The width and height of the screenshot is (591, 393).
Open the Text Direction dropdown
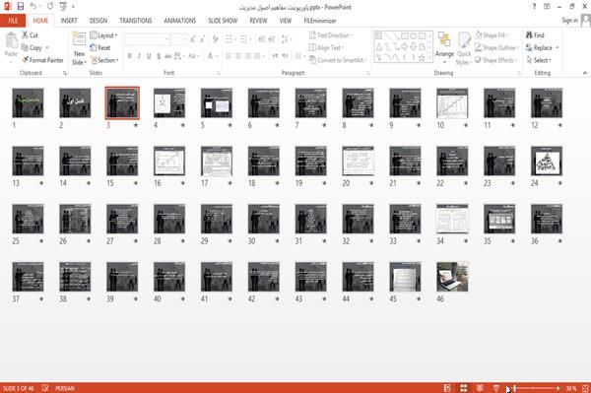pyautogui.click(x=331, y=35)
